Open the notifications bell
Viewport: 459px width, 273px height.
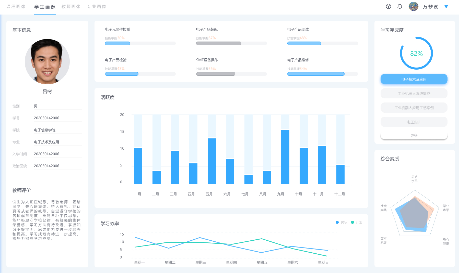[x=400, y=7]
